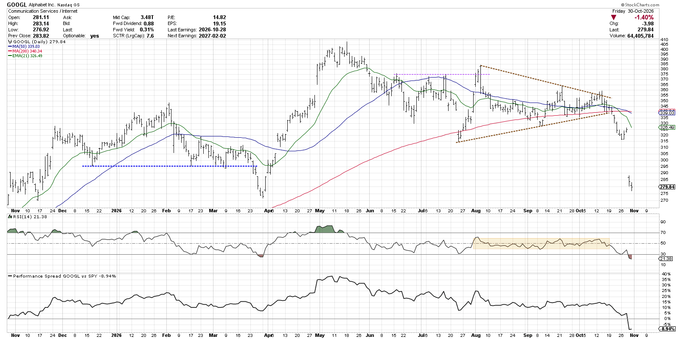Click the yellow highlighted RSI range box
This screenshot has height=339, width=679.
pos(542,243)
